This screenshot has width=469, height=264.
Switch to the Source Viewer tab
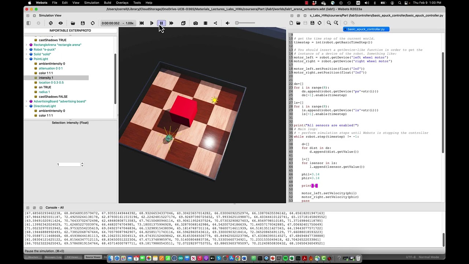(93, 257)
